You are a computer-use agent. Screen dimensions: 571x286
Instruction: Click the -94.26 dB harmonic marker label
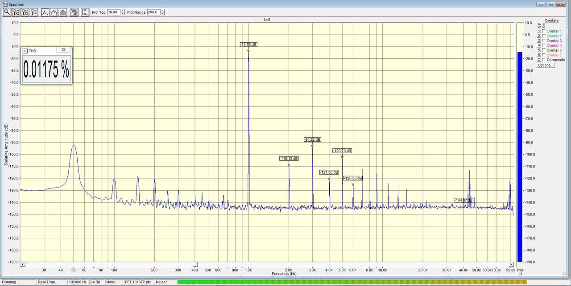tap(312, 139)
